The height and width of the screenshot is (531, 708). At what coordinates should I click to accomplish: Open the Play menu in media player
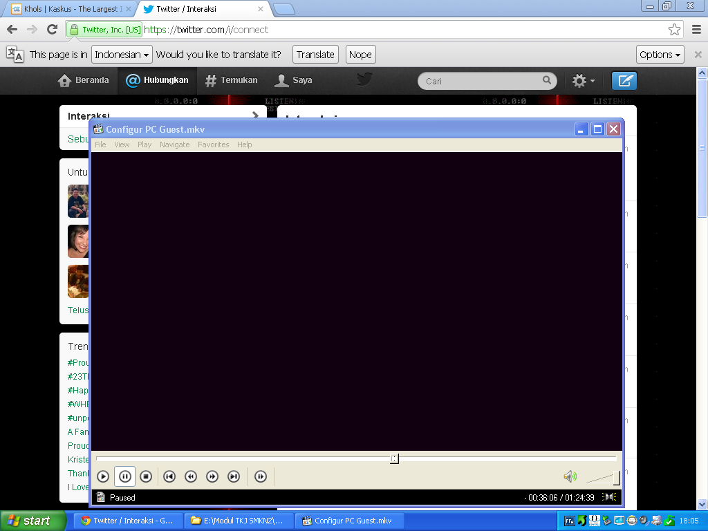145,145
